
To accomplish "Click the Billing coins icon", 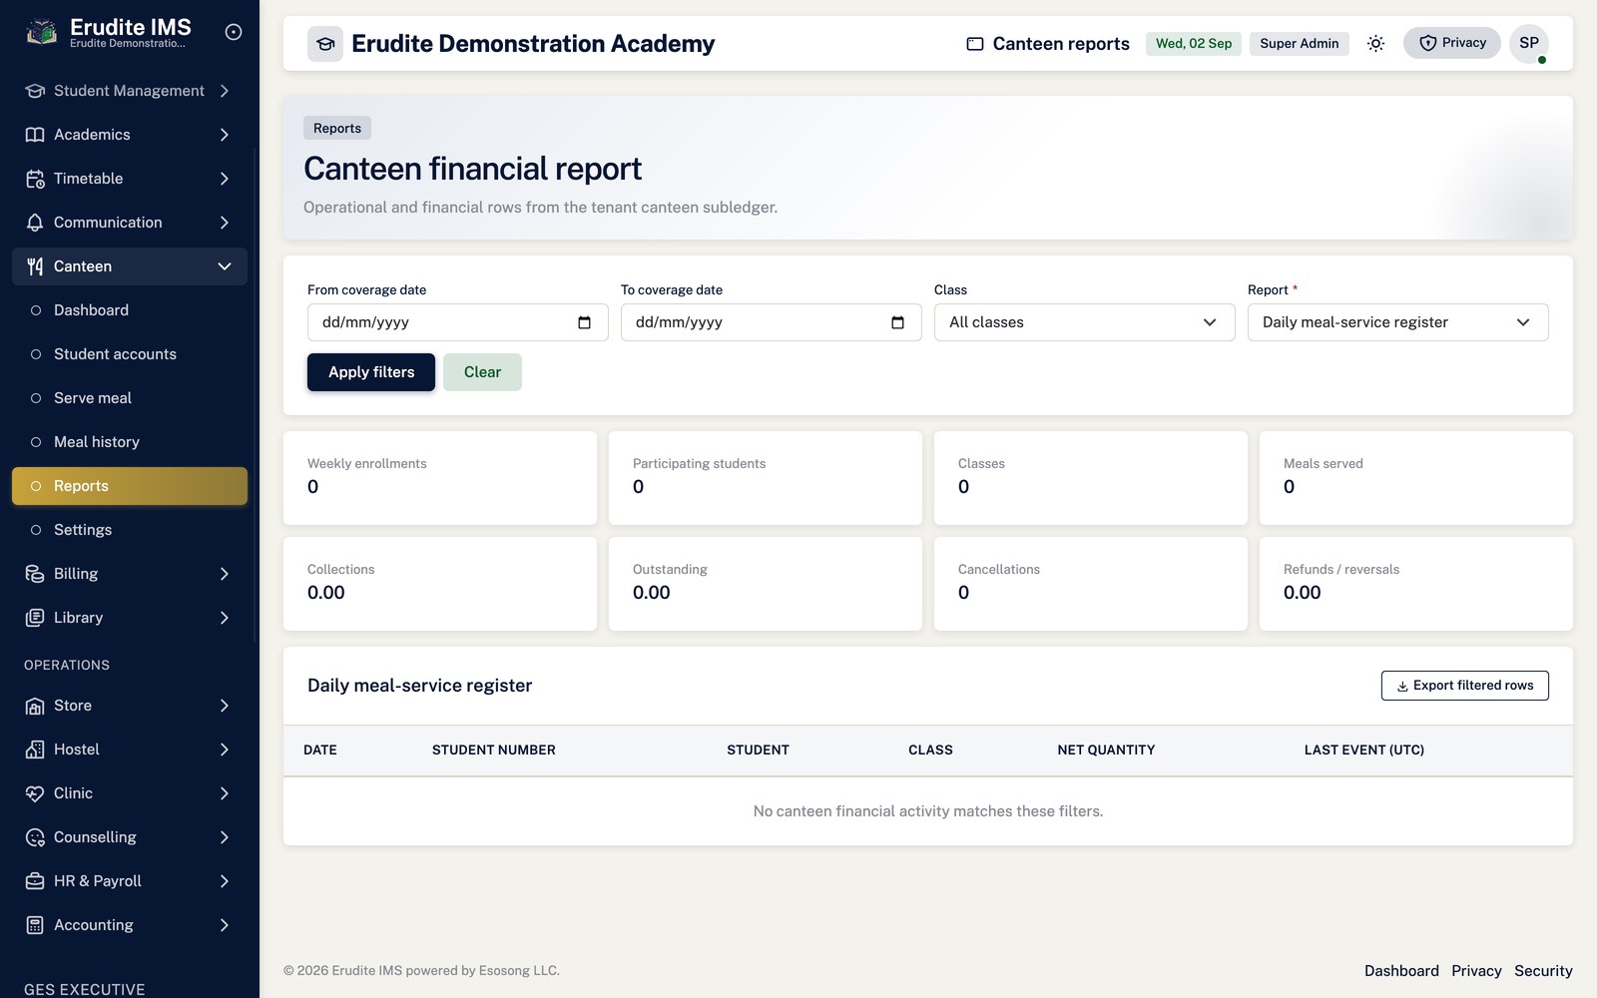I will coord(35,574).
